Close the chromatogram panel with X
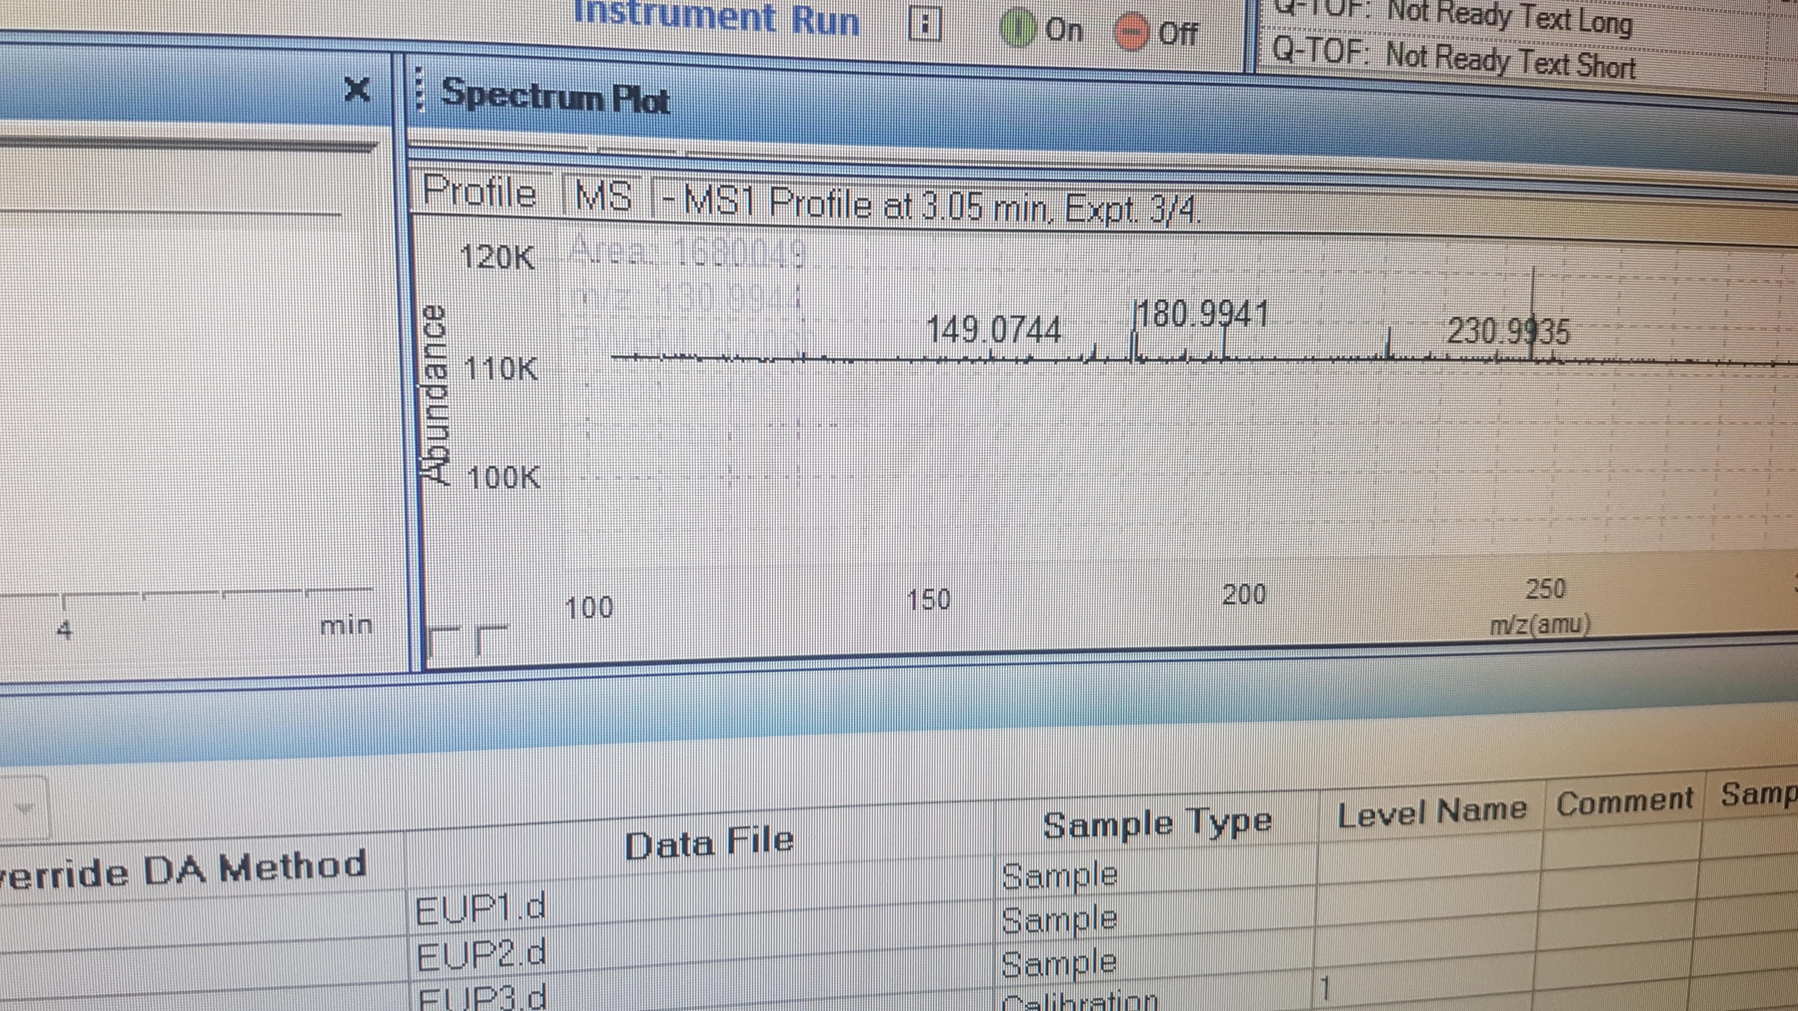 (x=357, y=89)
